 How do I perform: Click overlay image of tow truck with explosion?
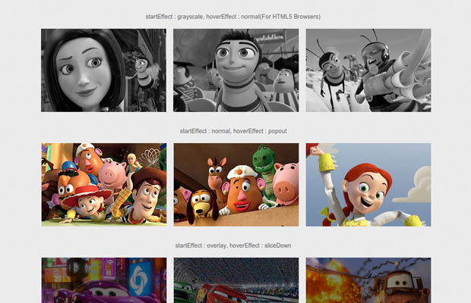368,280
